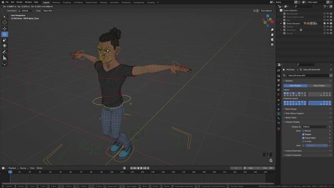Collapse the Skeleton panel
The image size is (334, 188).
[289, 81]
